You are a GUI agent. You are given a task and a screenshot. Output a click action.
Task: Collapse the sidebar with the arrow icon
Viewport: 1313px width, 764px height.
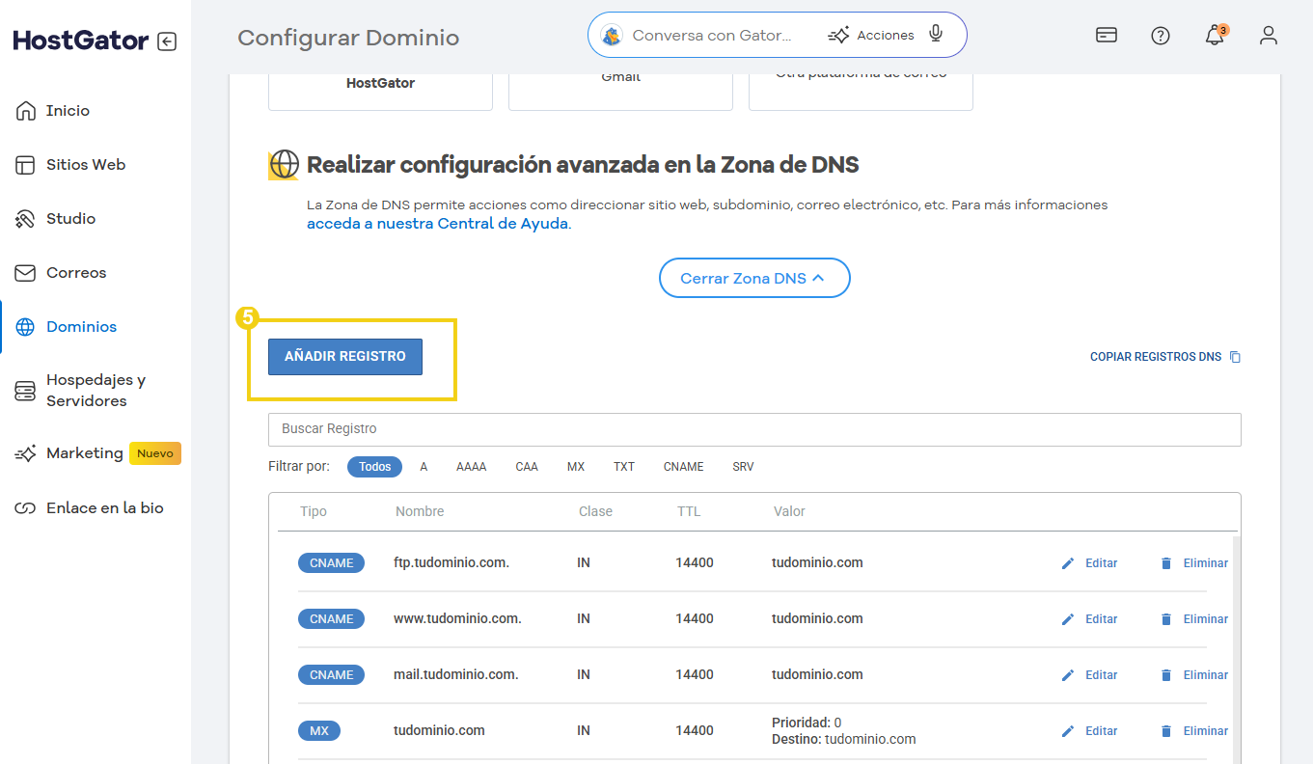click(166, 41)
